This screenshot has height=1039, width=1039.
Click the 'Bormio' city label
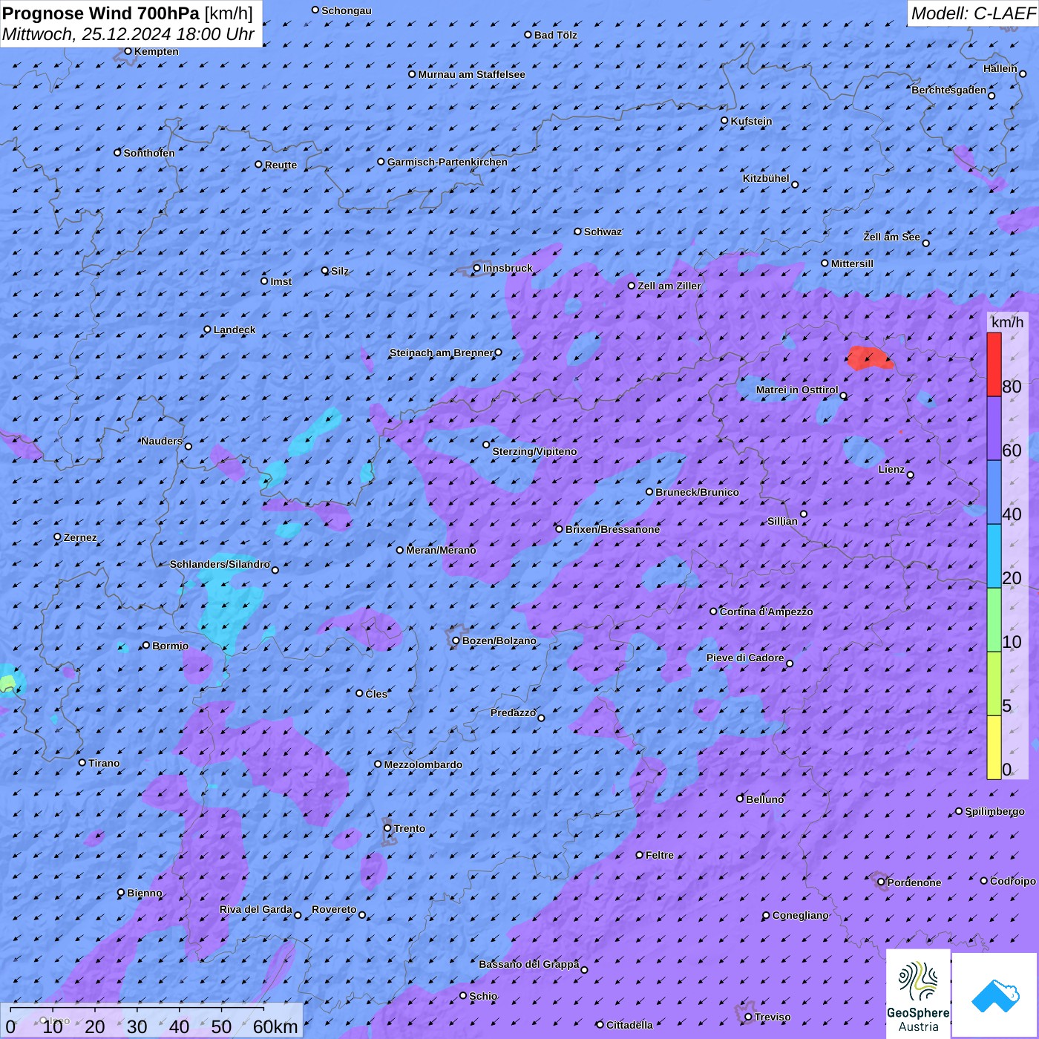(171, 646)
